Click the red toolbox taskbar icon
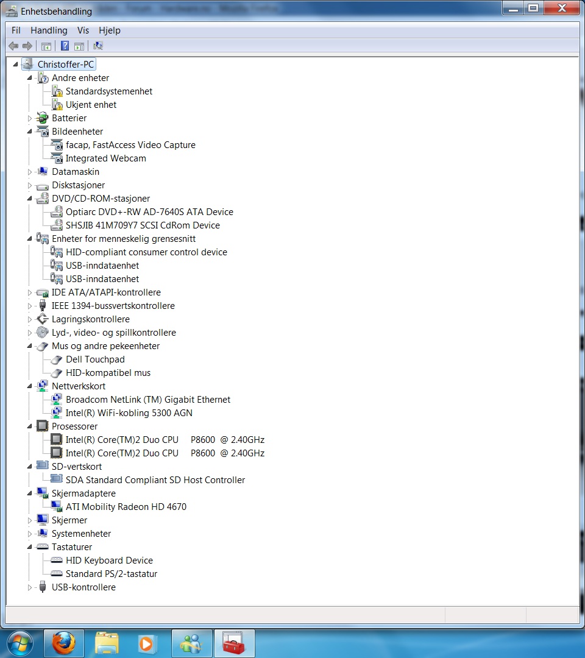 pyautogui.click(x=234, y=643)
